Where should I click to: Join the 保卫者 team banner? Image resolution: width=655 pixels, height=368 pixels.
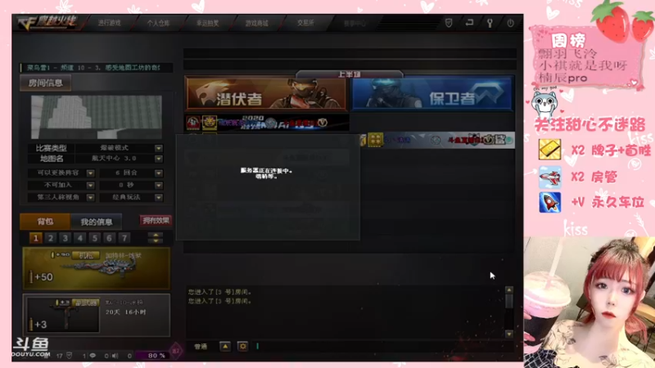coord(432,94)
